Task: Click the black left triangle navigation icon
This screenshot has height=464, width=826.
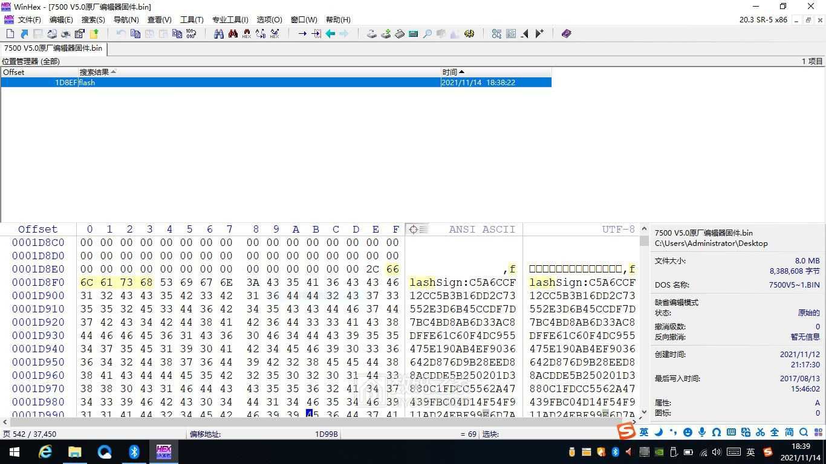Action: click(x=525, y=34)
